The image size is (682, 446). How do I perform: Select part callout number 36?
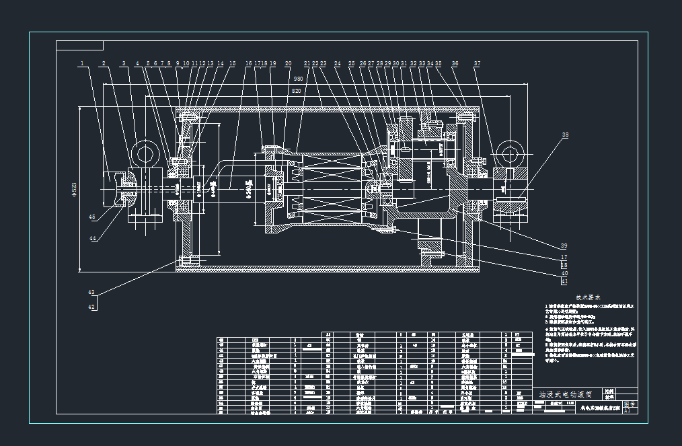click(x=455, y=64)
